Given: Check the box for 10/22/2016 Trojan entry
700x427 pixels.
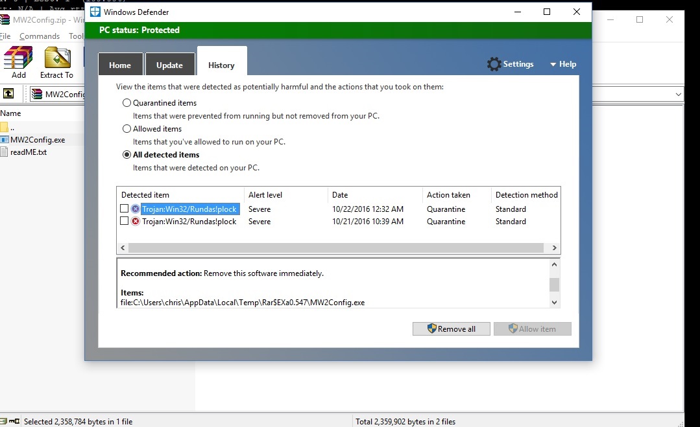Looking at the screenshot, I should [x=125, y=209].
